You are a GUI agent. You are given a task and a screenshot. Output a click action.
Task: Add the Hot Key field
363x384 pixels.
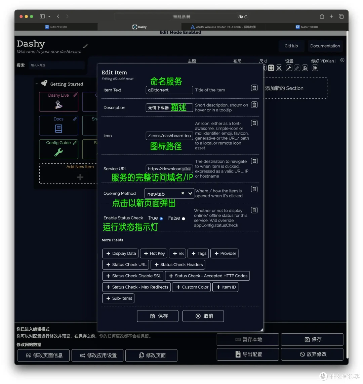pyautogui.click(x=154, y=253)
